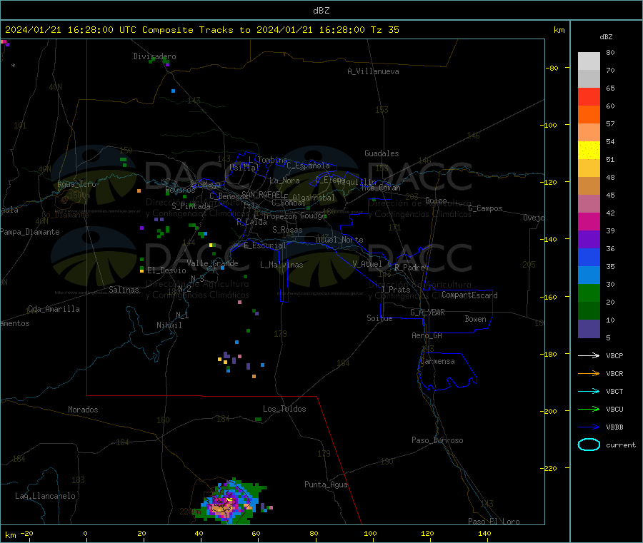
Task: Click the '-80' tick on right axis
Action: (x=552, y=68)
